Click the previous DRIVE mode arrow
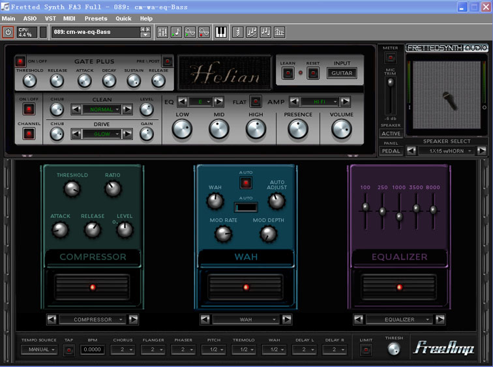 click(x=76, y=134)
